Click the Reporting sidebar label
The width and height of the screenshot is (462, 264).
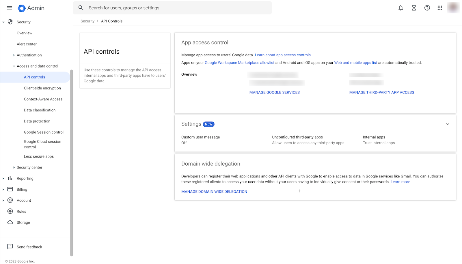click(x=25, y=179)
